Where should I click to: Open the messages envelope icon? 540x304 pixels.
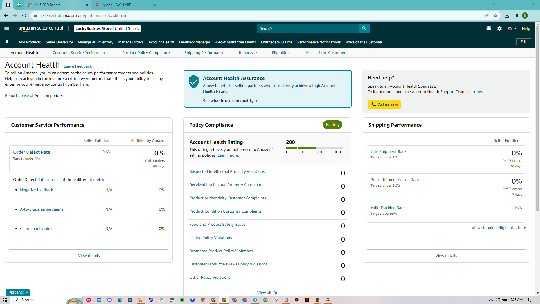tap(489, 28)
